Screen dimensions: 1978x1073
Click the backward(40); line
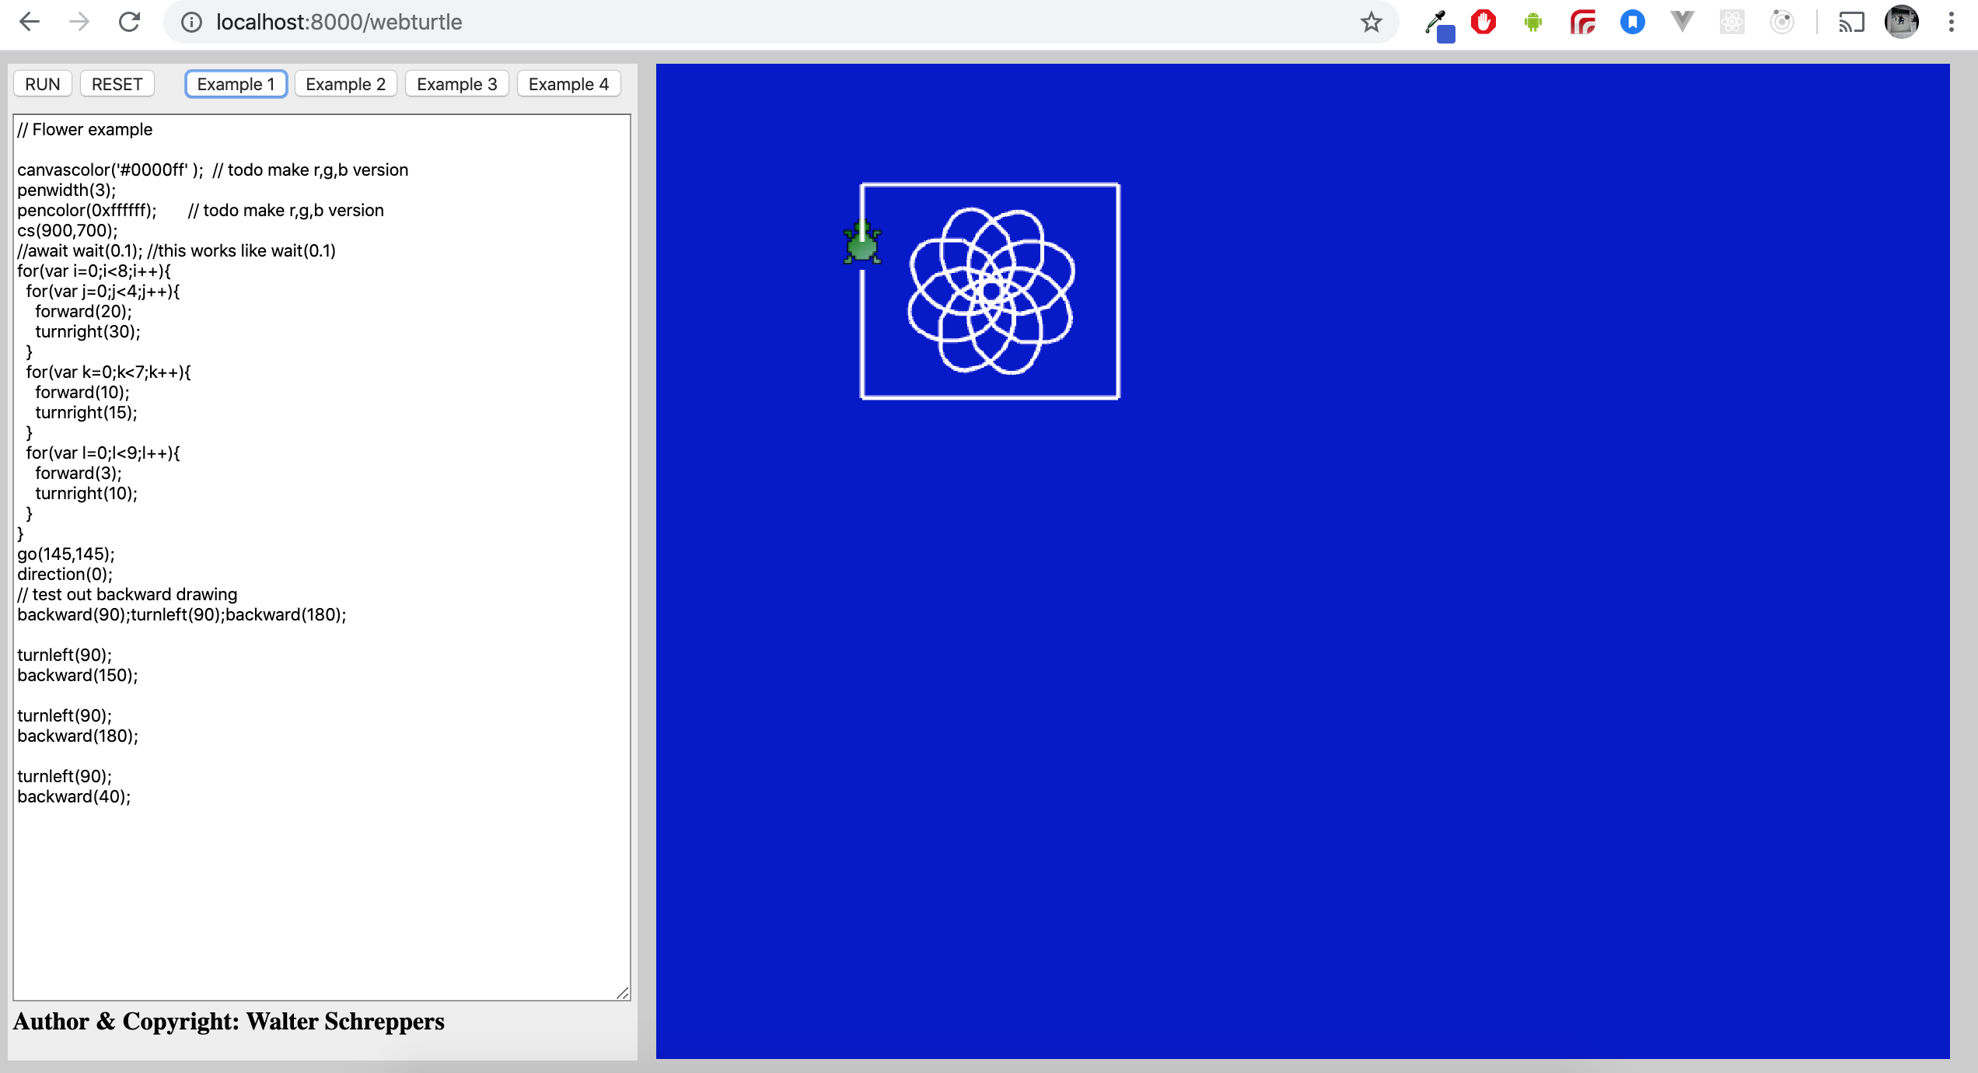click(74, 796)
